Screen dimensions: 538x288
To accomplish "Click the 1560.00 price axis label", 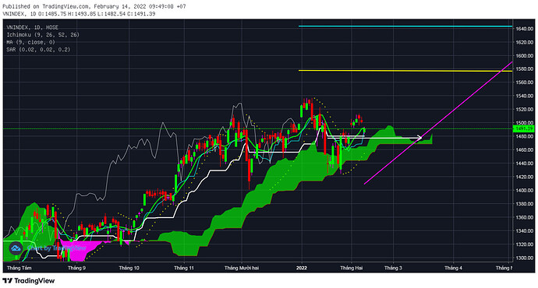I will pyautogui.click(x=524, y=83).
